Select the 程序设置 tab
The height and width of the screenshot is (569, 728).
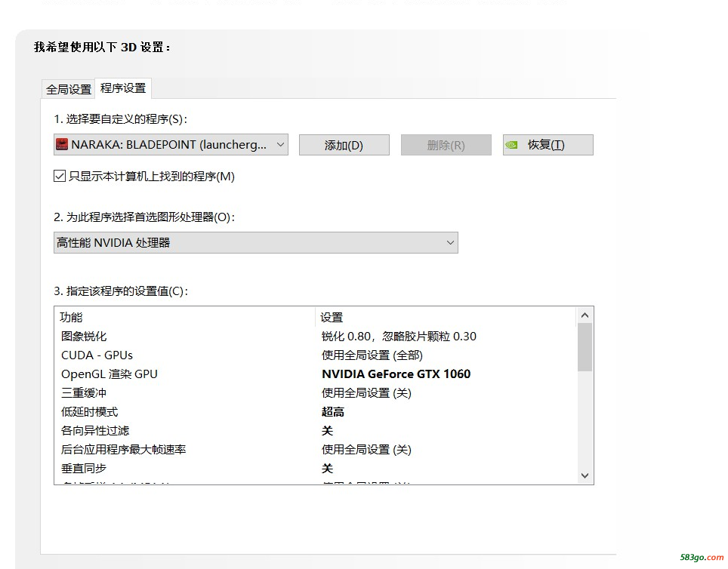[123, 88]
